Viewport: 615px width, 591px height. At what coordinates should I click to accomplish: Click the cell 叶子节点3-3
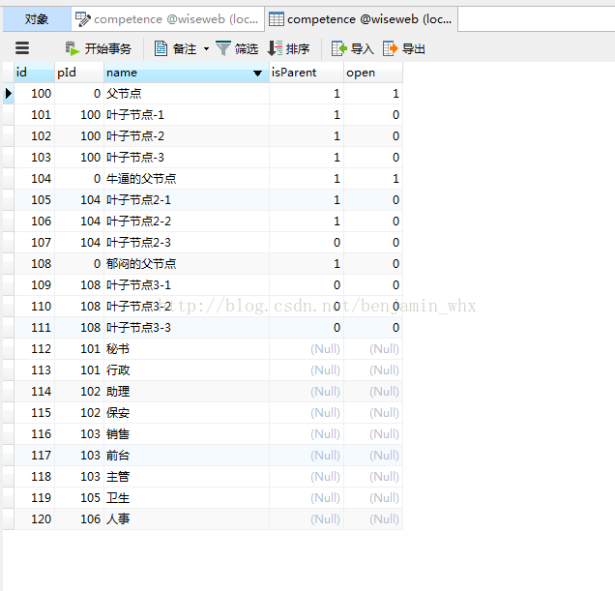(187, 328)
